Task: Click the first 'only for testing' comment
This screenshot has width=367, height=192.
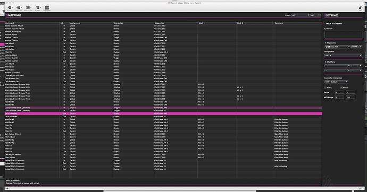Action: [281, 160]
